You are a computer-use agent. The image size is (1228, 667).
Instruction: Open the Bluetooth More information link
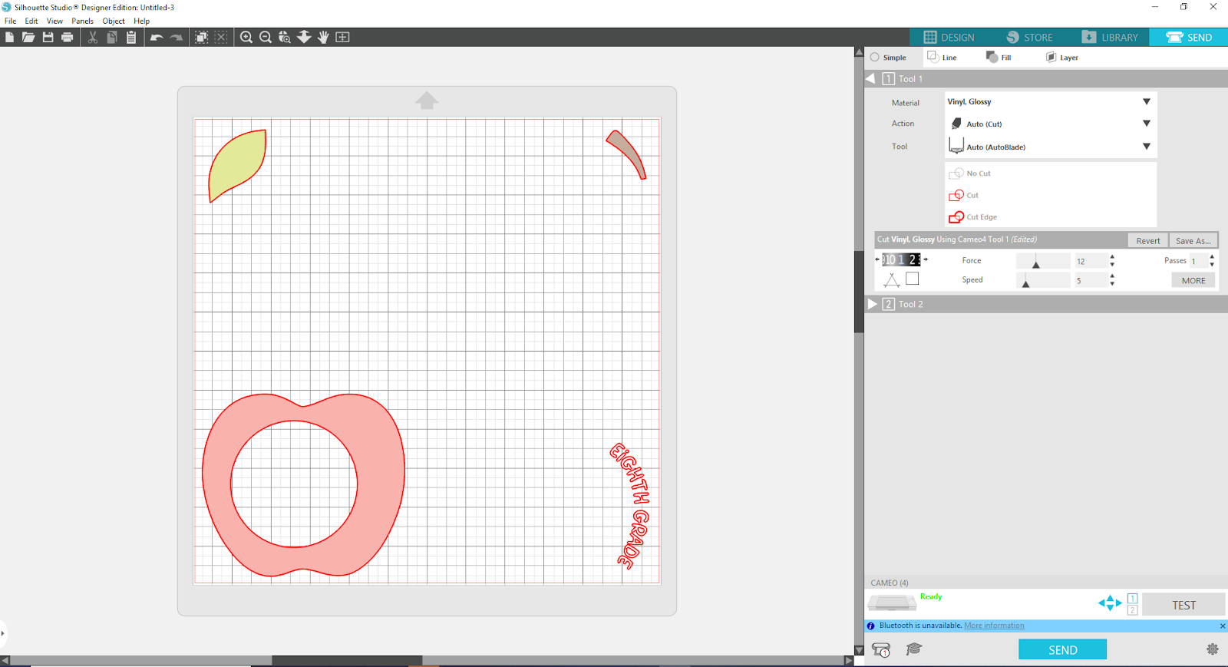point(994,626)
